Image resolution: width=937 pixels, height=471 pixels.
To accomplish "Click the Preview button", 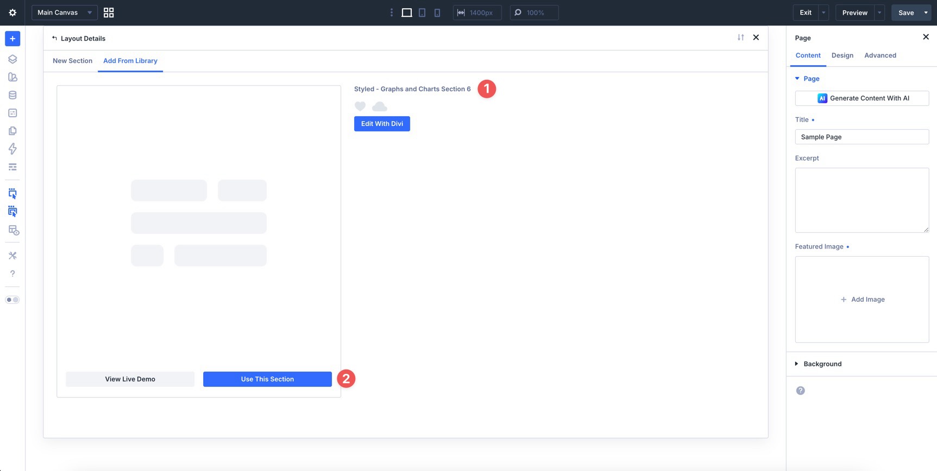I will (854, 12).
